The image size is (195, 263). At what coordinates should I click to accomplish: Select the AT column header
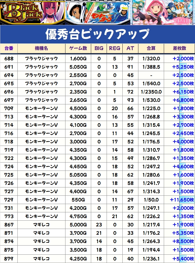(x=130, y=48)
